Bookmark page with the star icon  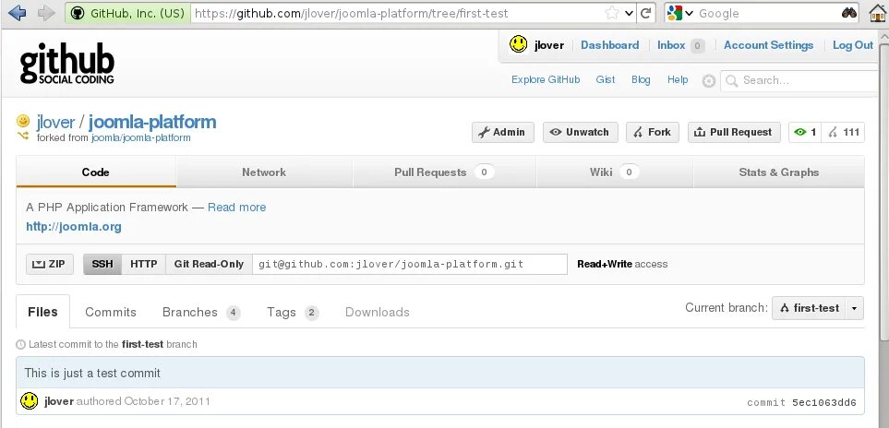pyautogui.click(x=612, y=13)
